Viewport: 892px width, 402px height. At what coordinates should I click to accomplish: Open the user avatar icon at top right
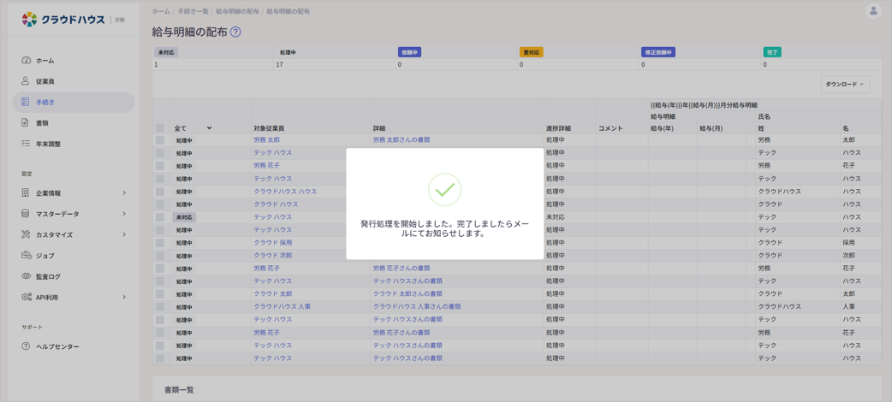872,12
